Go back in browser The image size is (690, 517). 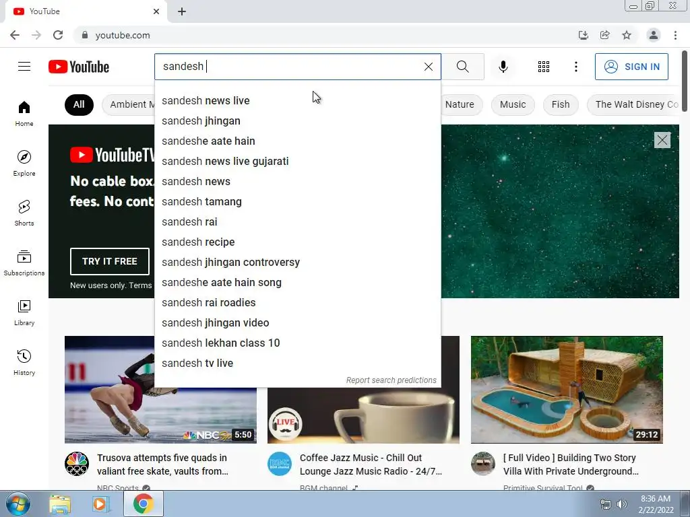click(x=15, y=35)
